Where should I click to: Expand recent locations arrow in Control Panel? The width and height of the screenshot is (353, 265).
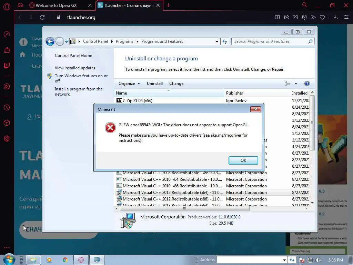pos(67,42)
